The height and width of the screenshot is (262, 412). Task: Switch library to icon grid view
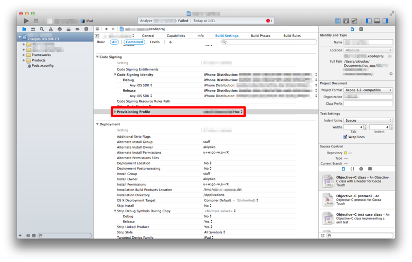323,236
